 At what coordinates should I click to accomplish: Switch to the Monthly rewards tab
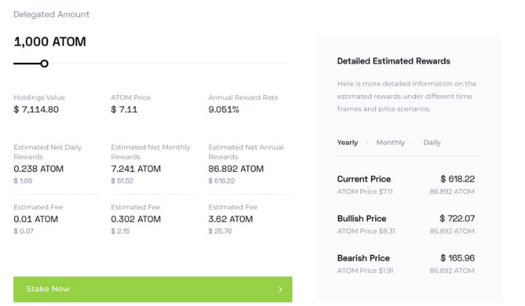[390, 142]
